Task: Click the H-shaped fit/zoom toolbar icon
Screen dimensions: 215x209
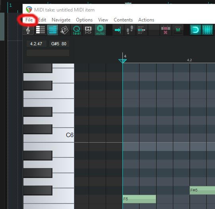Action: coord(88,30)
